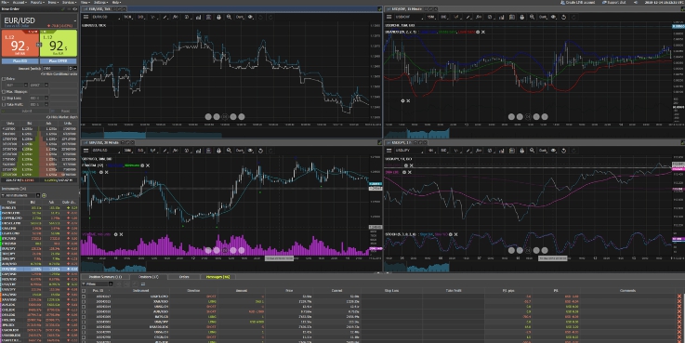Select the highlighted EUR/USD row in Instruments list
Image resolution: width=685 pixels, height=343 pixels.
point(39,270)
